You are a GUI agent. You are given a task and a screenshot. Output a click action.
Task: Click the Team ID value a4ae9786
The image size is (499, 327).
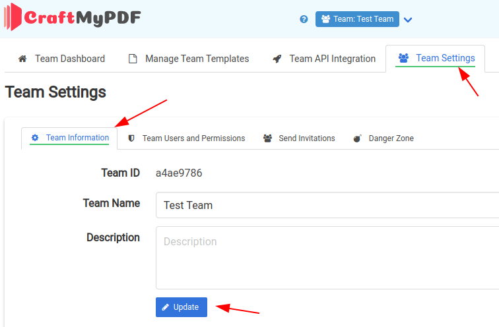tap(179, 173)
